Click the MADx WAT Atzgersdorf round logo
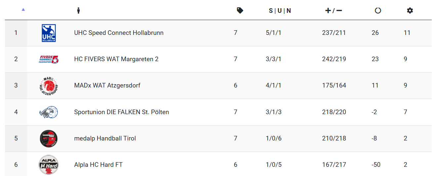 (49, 86)
